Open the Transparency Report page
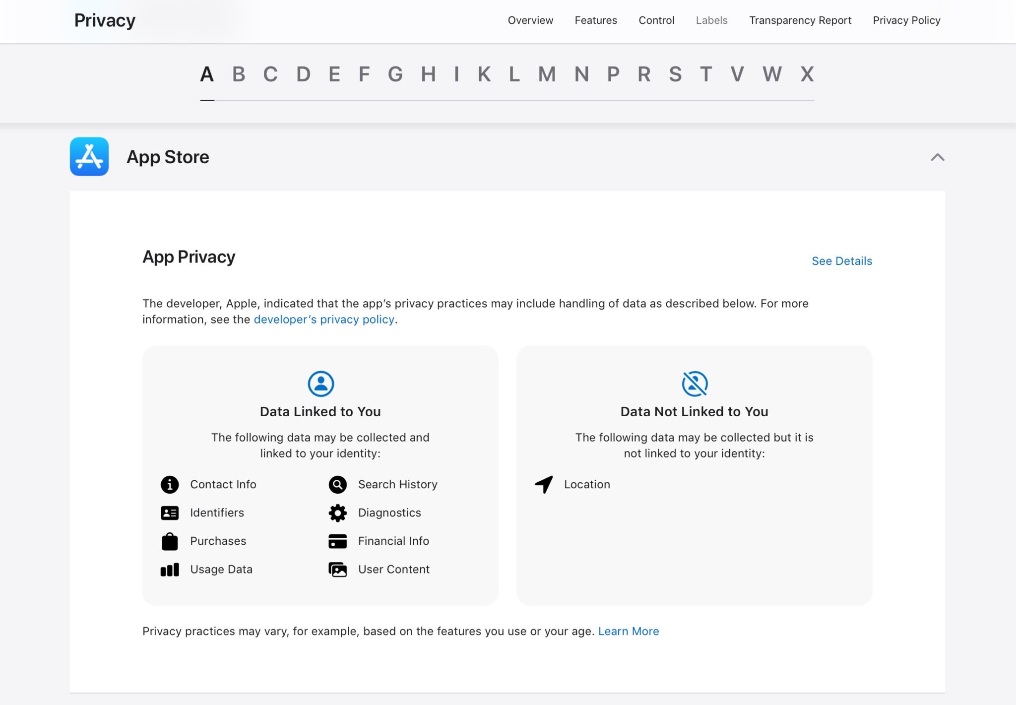This screenshot has width=1016, height=705. 800,20
